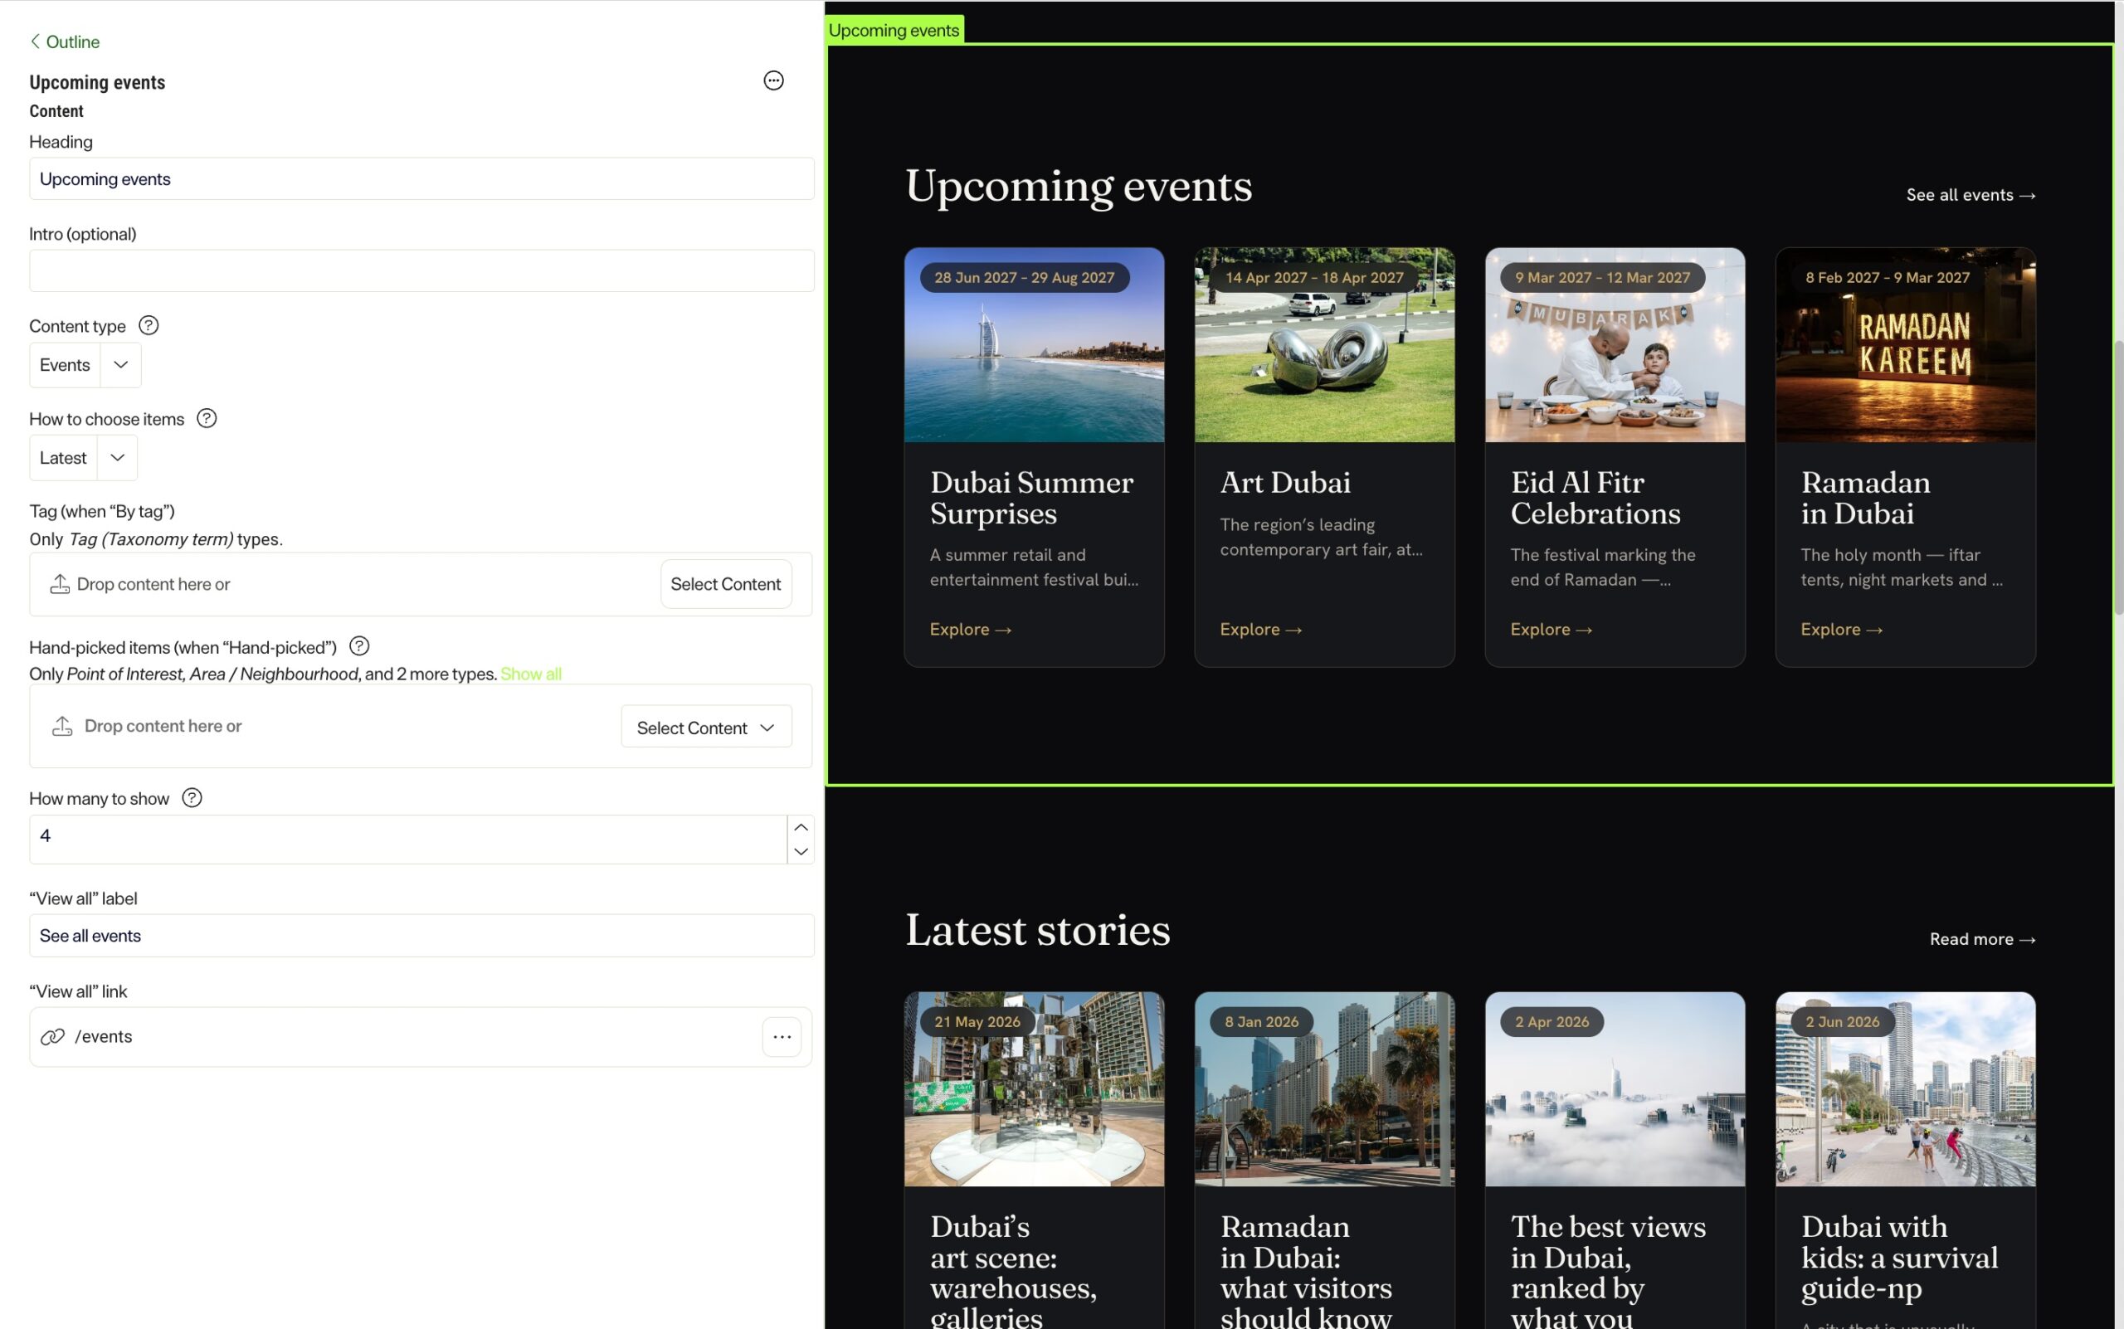The width and height of the screenshot is (2124, 1329).
Task: Click the 9 Mar 2027 - 12 Mar 2027 date badge
Action: pos(1602,278)
